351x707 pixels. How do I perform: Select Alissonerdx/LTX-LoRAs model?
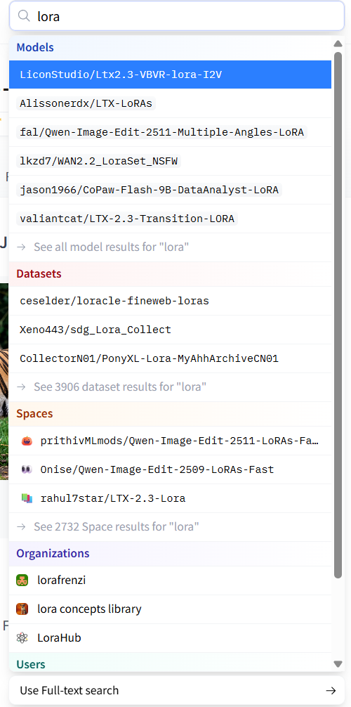171,104
